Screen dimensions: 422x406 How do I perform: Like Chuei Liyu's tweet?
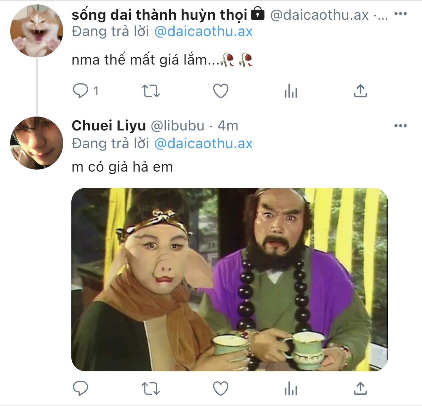[221, 388]
